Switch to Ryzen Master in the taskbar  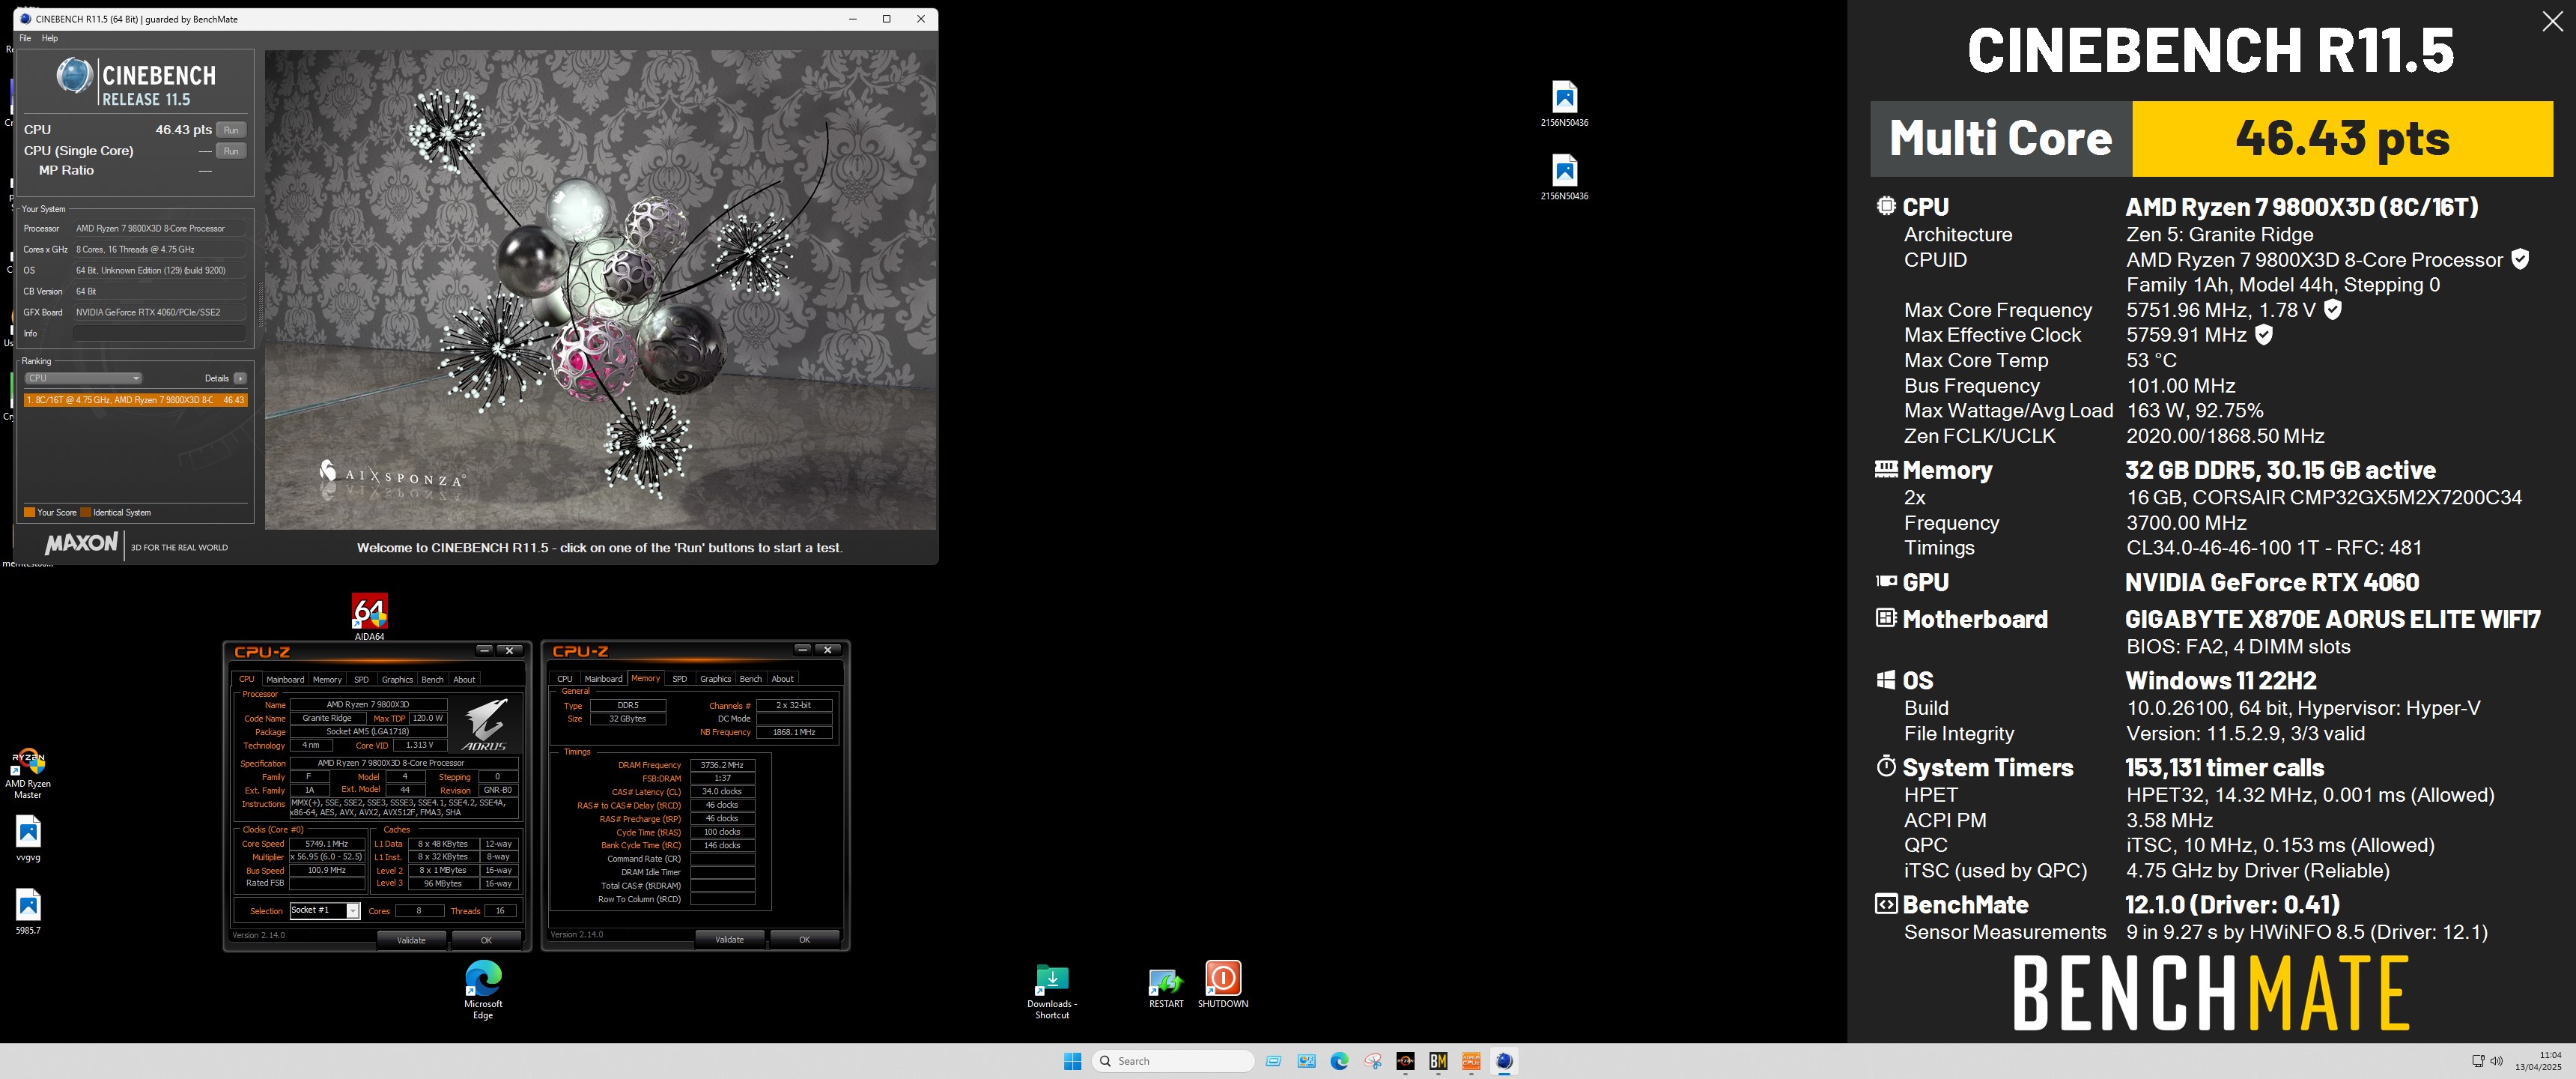(1405, 1061)
